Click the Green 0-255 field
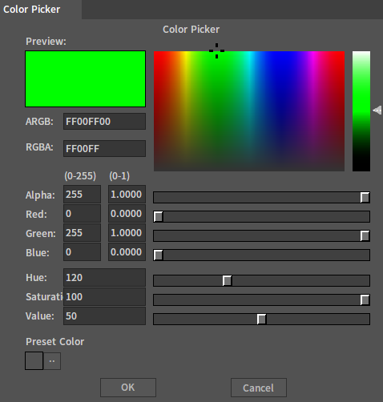Screen dimensions: 383x402 (82, 233)
